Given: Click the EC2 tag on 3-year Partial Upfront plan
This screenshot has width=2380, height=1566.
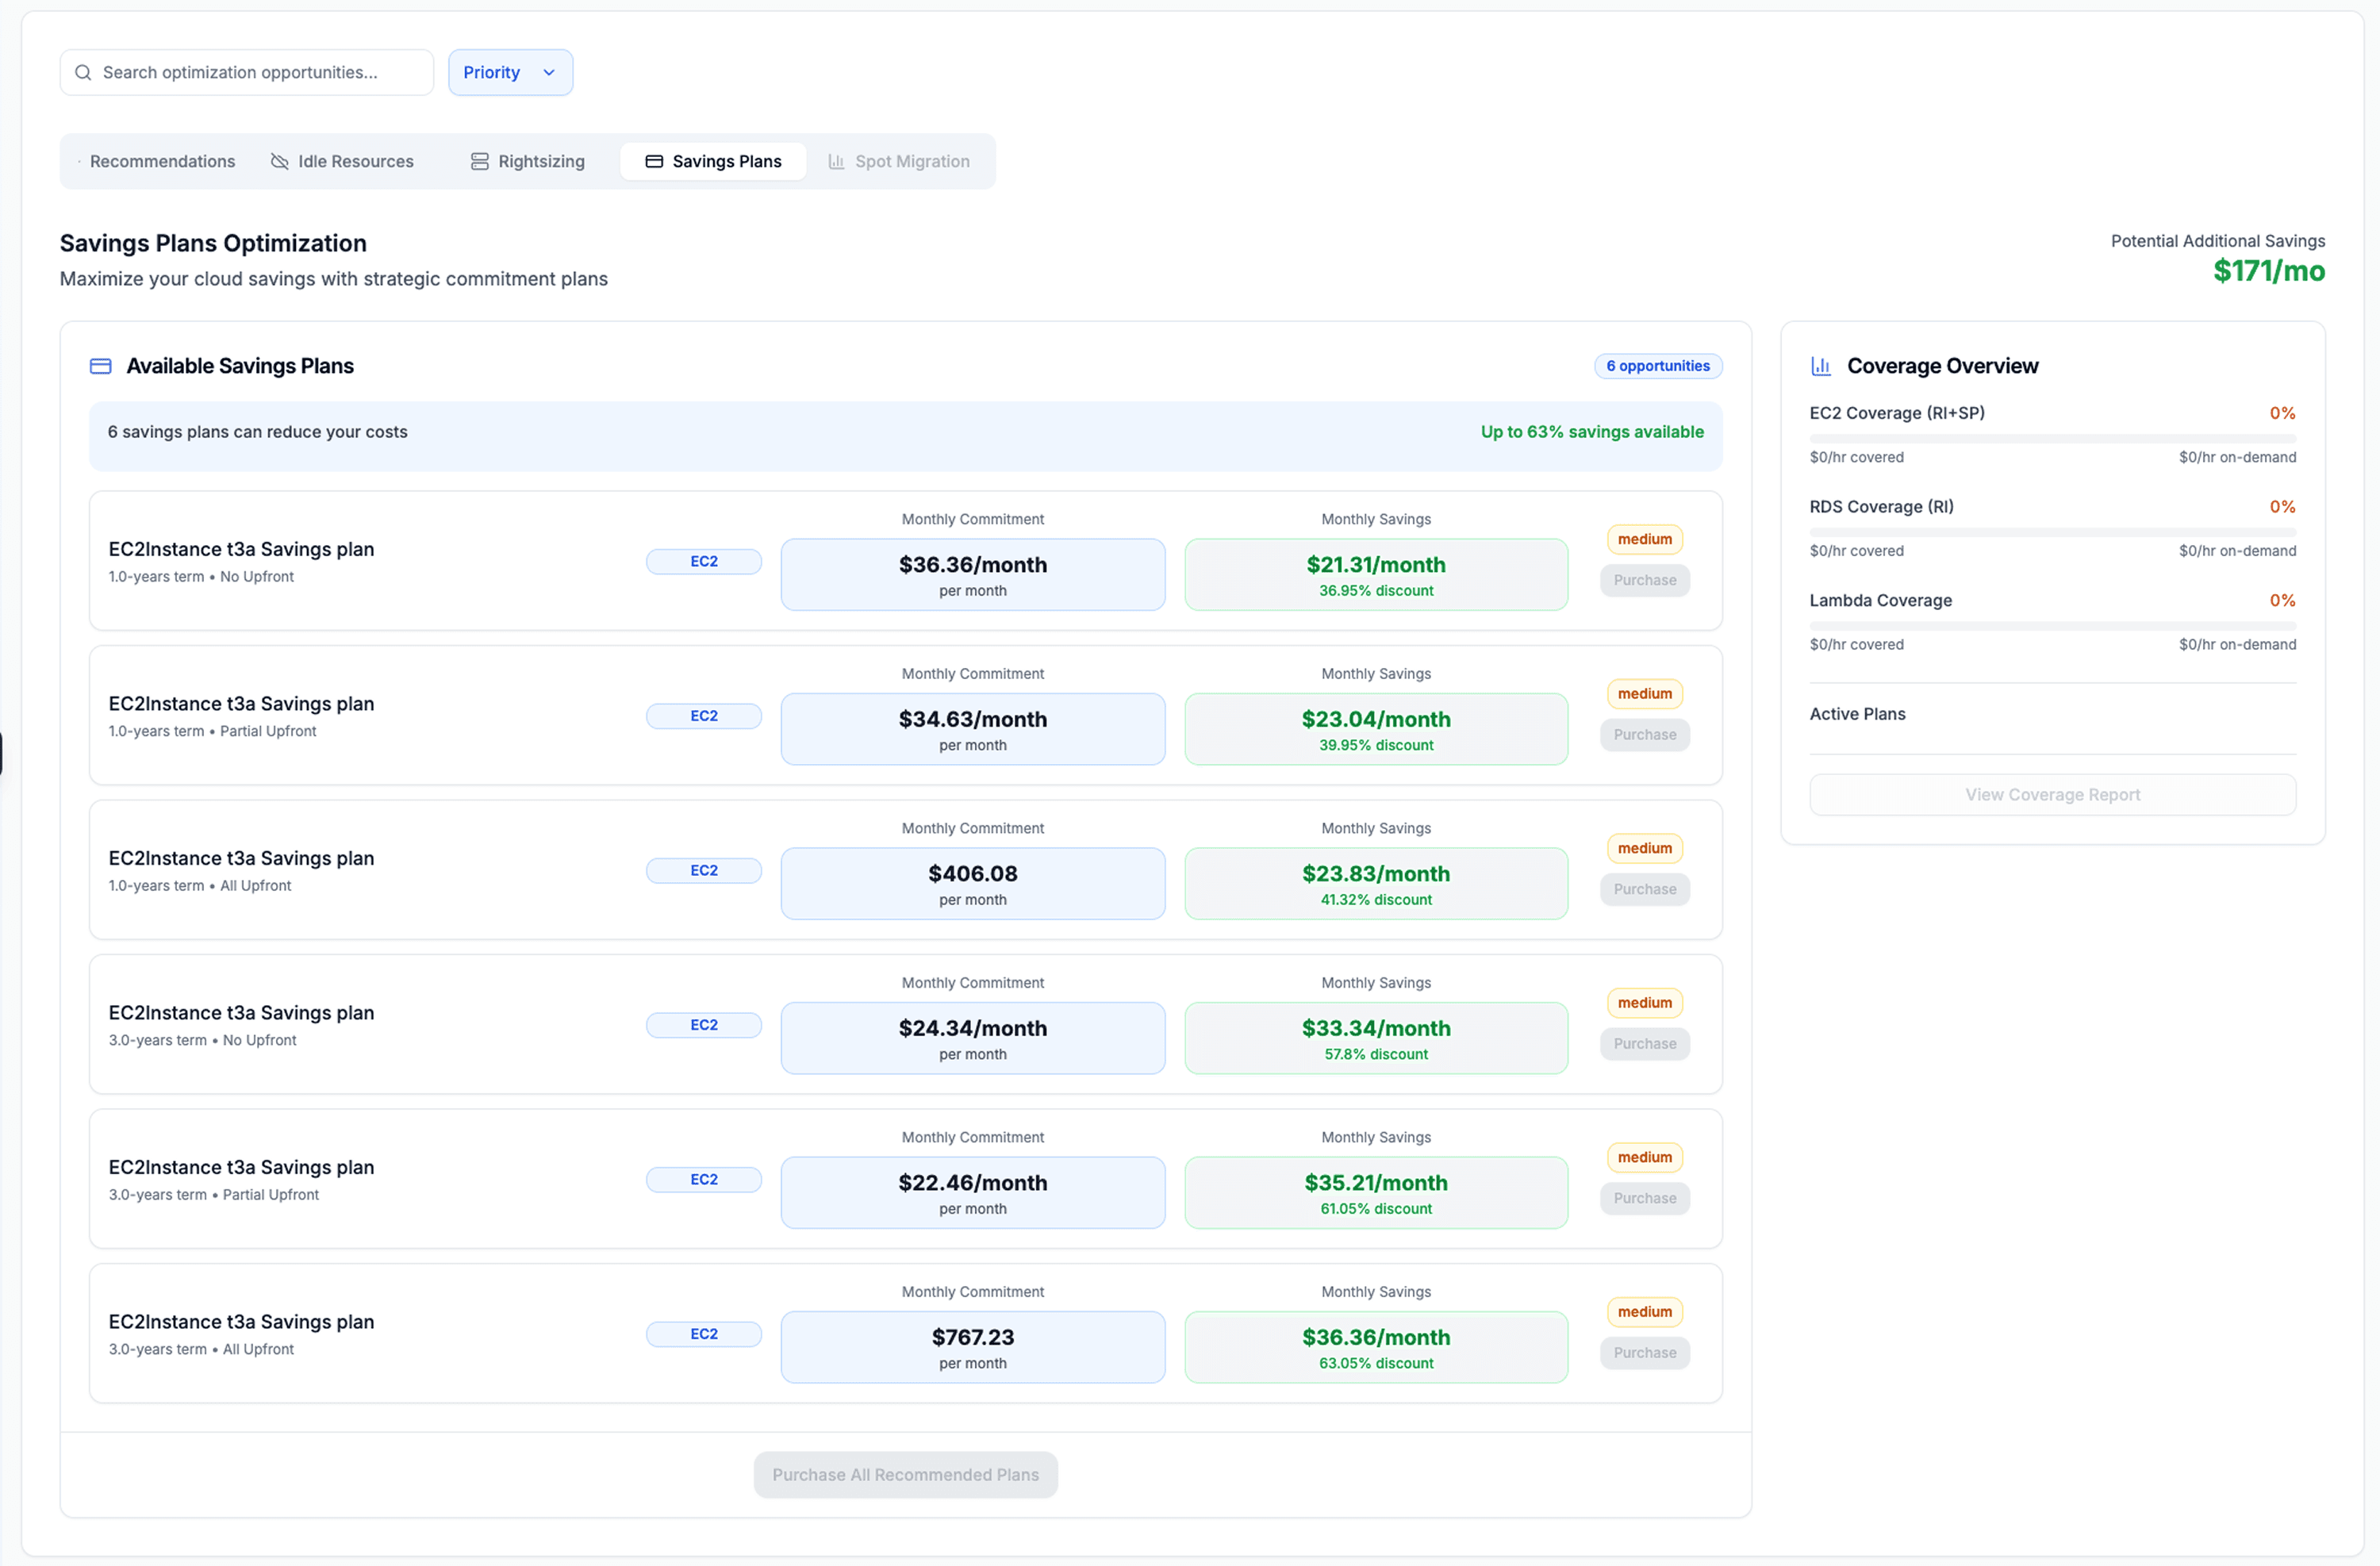Looking at the screenshot, I should pos(703,1179).
